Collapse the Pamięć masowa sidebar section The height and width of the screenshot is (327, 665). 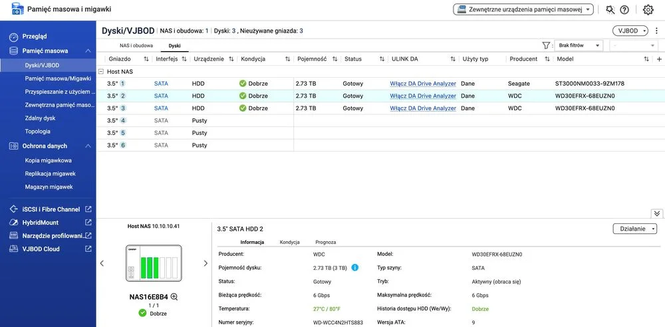(88, 51)
